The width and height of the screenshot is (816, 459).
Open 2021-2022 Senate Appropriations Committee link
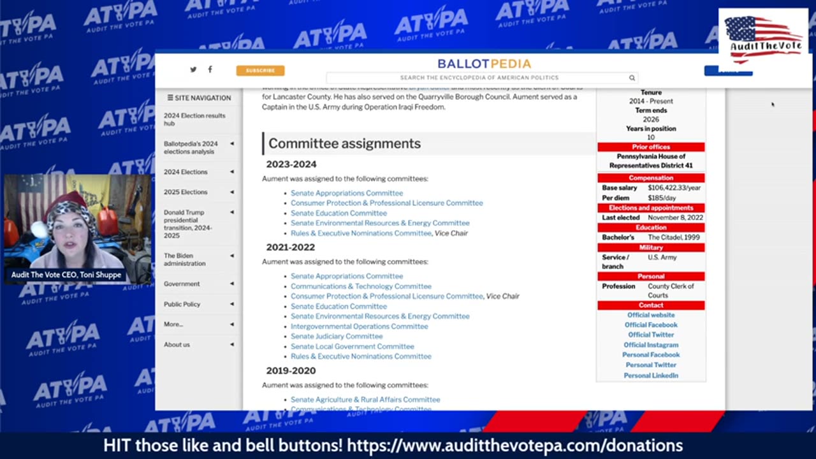[x=347, y=276]
